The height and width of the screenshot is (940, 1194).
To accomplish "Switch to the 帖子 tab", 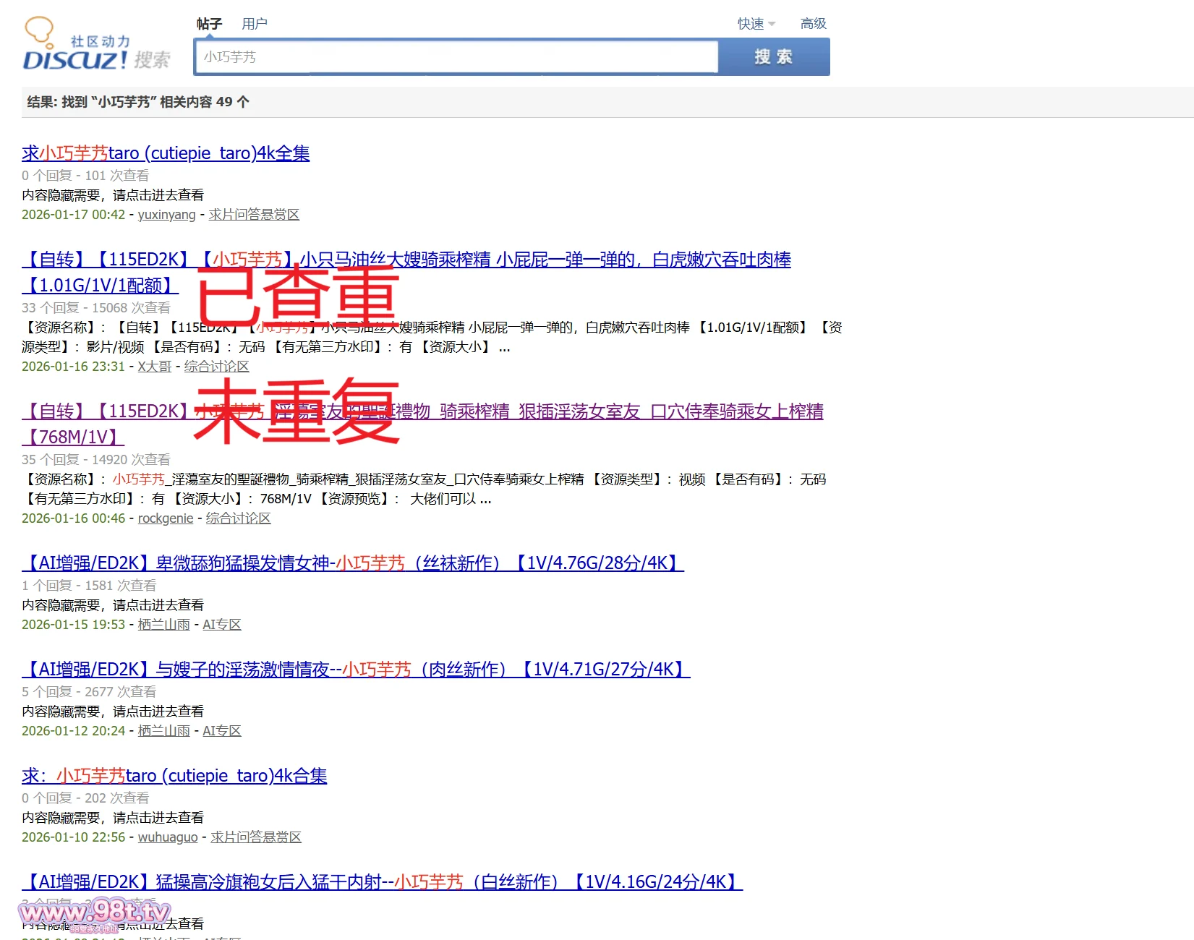I will [x=209, y=24].
